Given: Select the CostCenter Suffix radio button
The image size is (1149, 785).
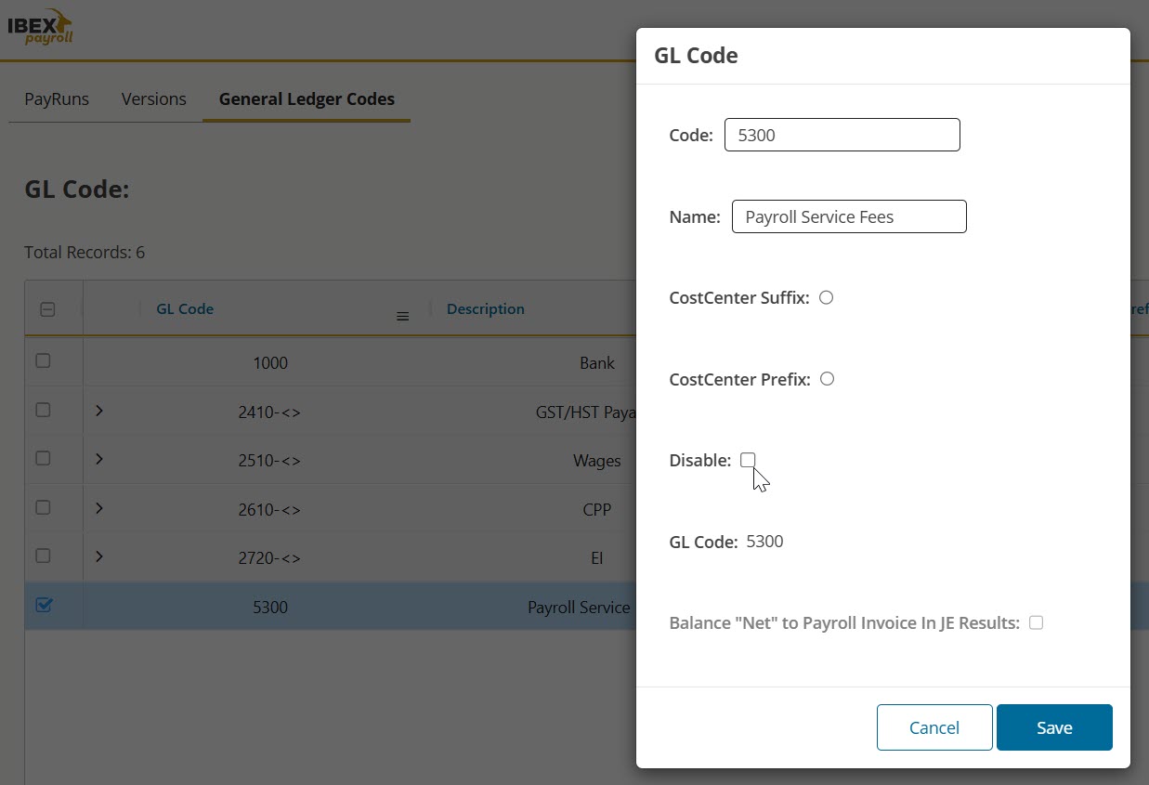Looking at the screenshot, I should click(826, 297).
